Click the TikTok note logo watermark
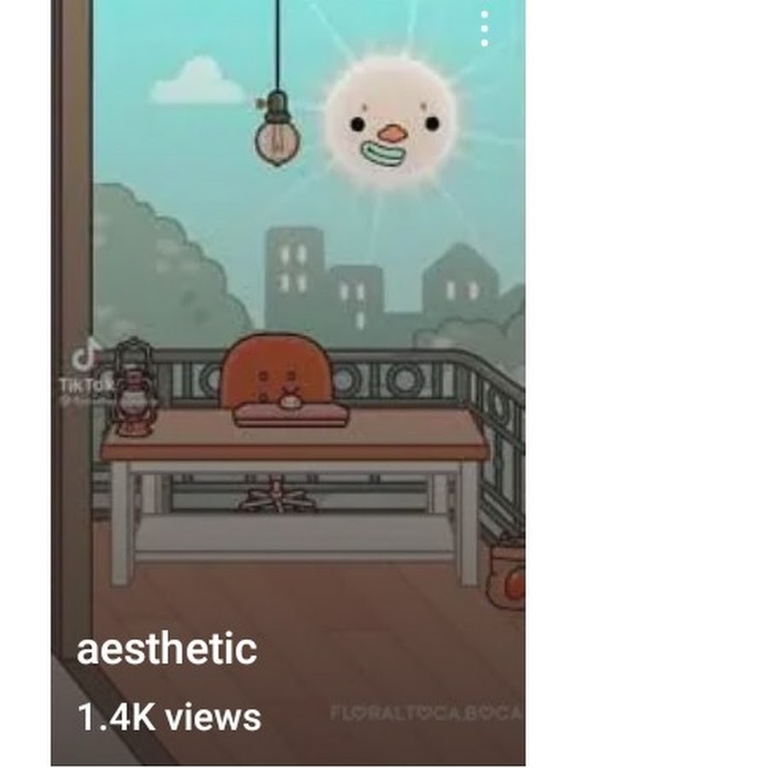 tap(85, 354)
